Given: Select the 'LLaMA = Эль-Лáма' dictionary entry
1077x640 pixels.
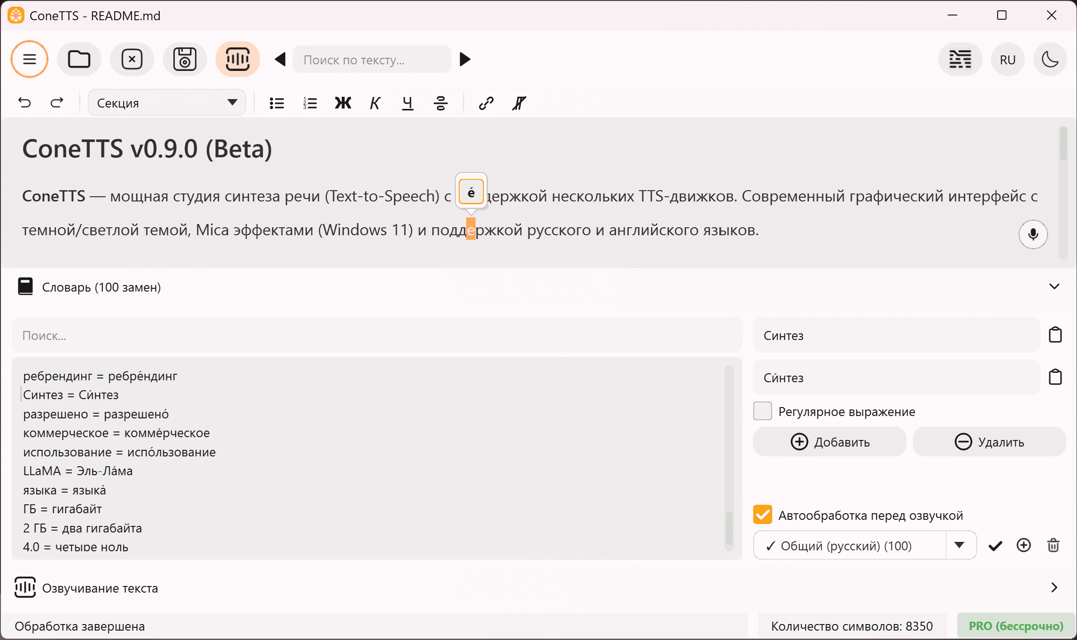Looking at the screenshot, I should click(x=78, y=471).
